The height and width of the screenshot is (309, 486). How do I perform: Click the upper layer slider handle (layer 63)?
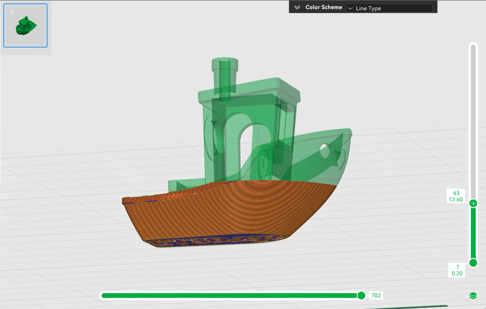pos(473,203)
